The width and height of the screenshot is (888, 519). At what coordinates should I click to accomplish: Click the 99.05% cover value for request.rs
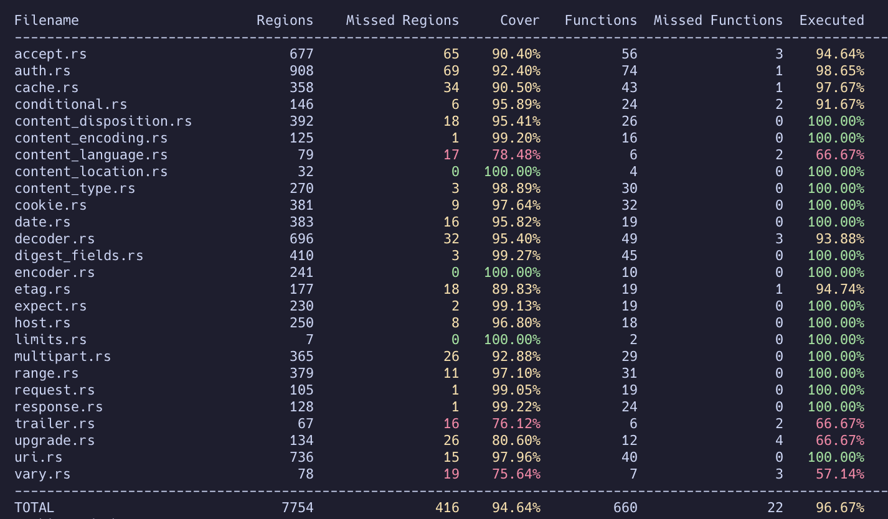click(516, 390)
